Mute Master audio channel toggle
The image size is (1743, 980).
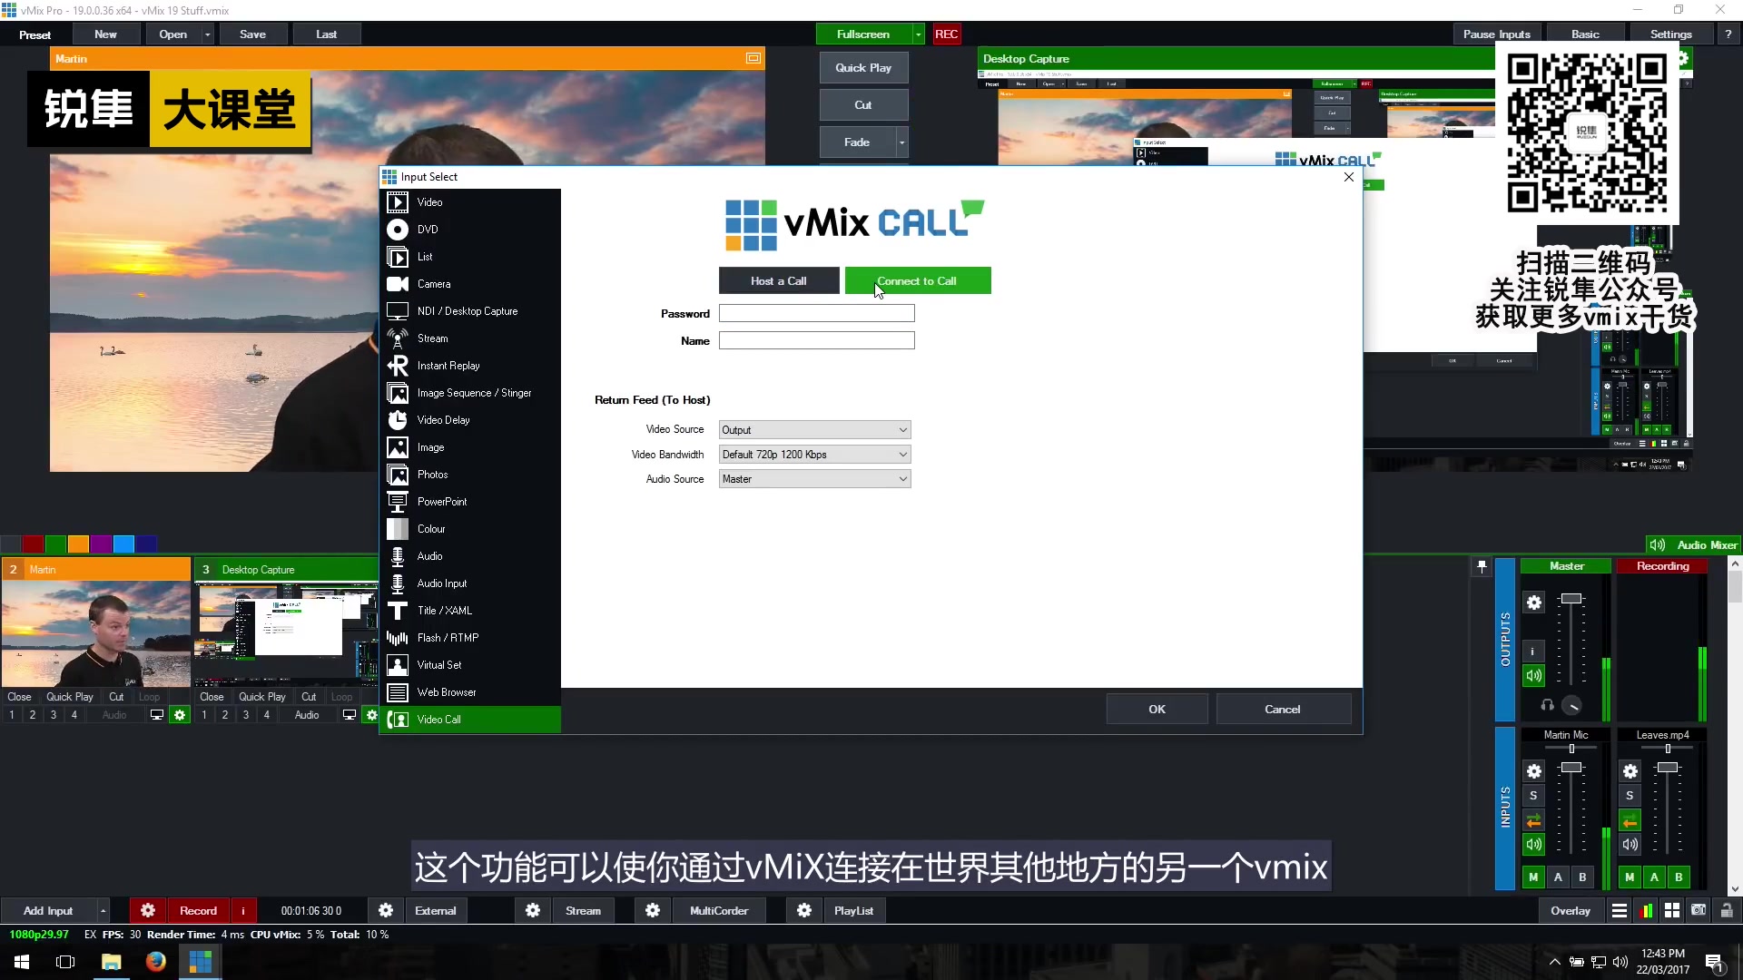[x=1533, y=676]
